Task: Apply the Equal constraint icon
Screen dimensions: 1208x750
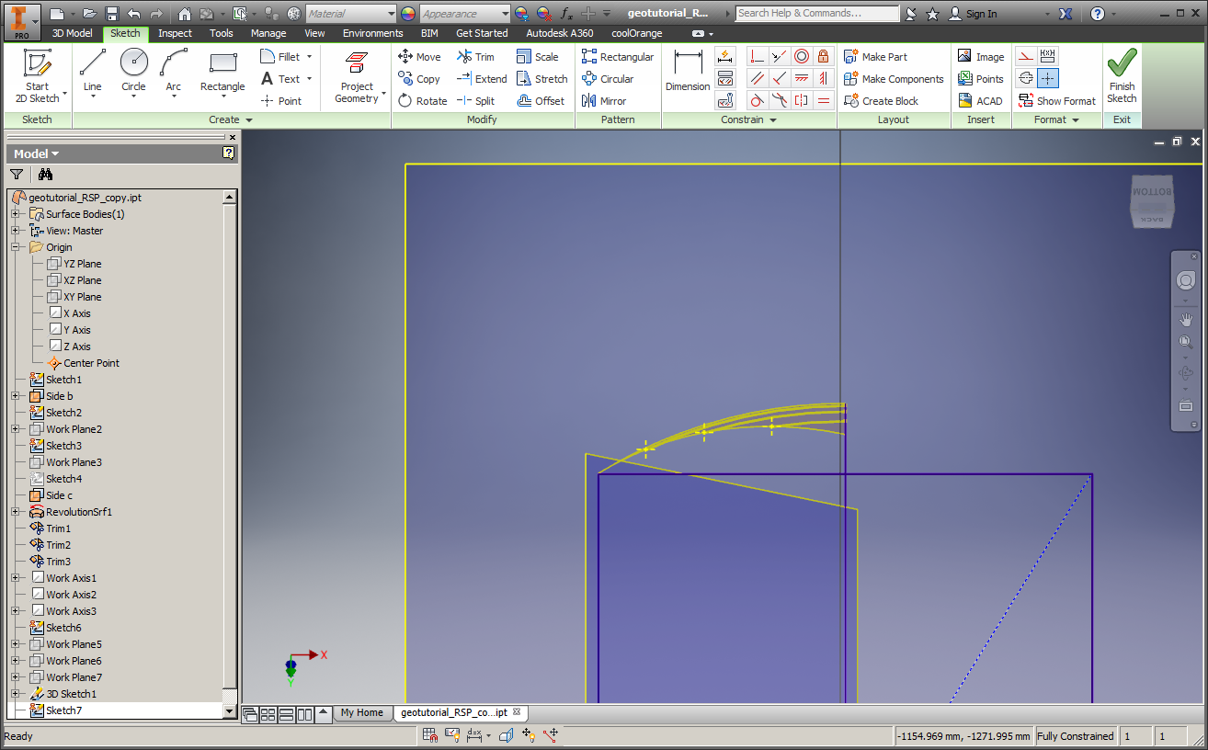Action: pyautogui.click(x=823, y=101)
